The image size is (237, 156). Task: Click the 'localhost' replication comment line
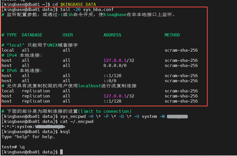pyautogui.click(x=69, y=86)
